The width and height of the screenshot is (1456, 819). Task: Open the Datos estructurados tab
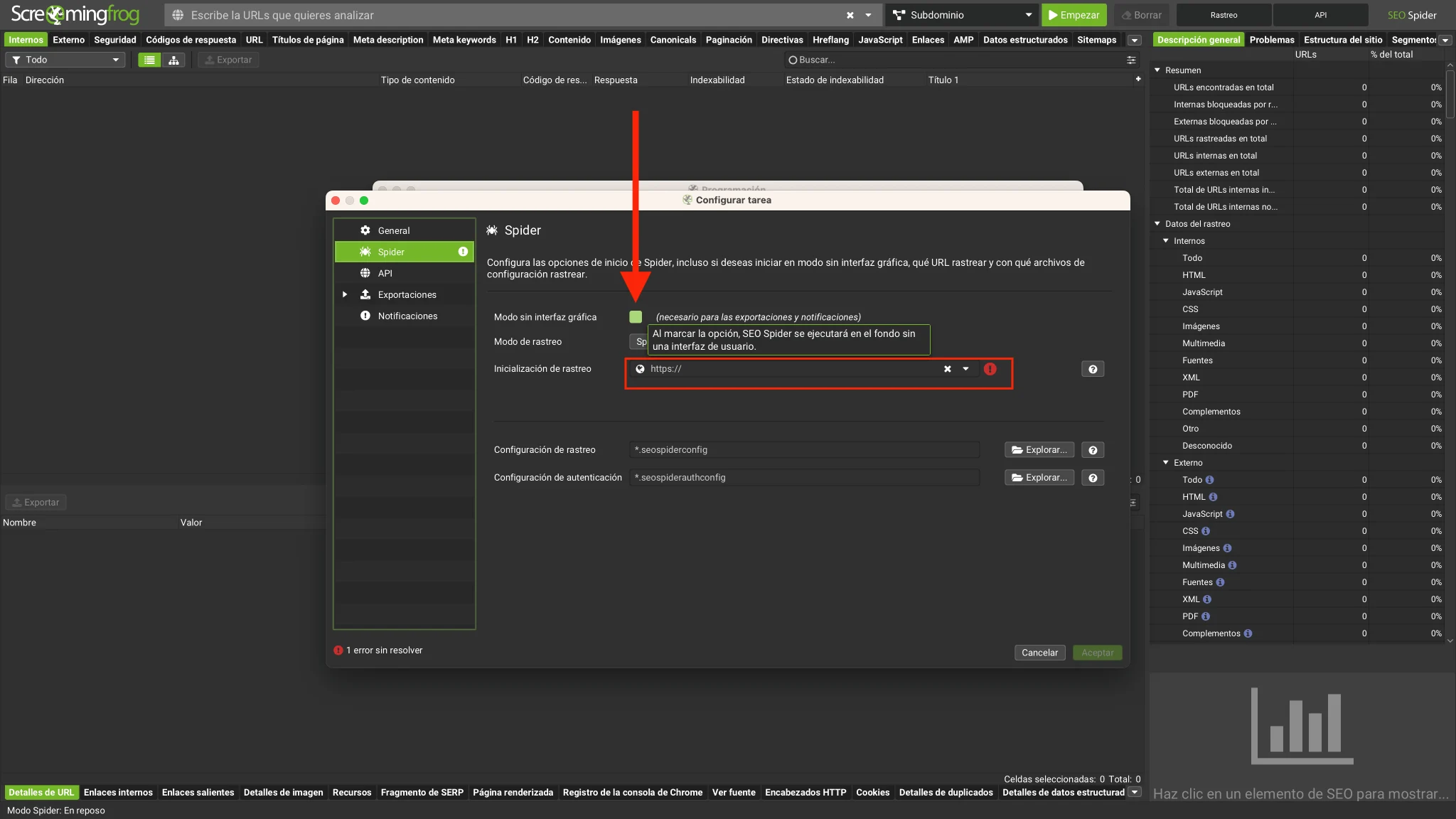click(x=1025, y=40)
